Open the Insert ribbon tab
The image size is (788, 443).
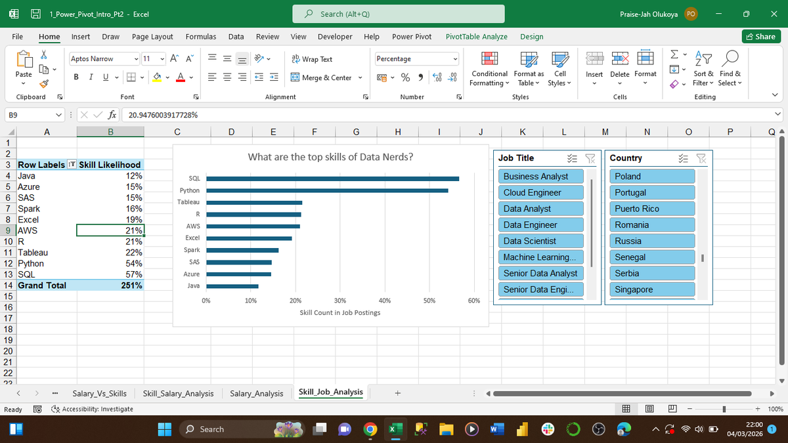tap(81, 37)
